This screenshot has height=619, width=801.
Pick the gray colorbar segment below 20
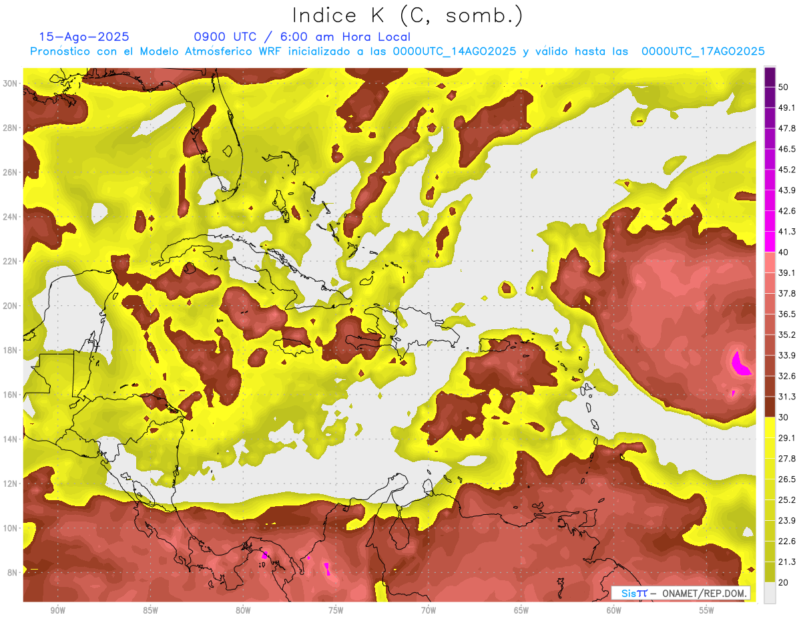coord(770,593)
